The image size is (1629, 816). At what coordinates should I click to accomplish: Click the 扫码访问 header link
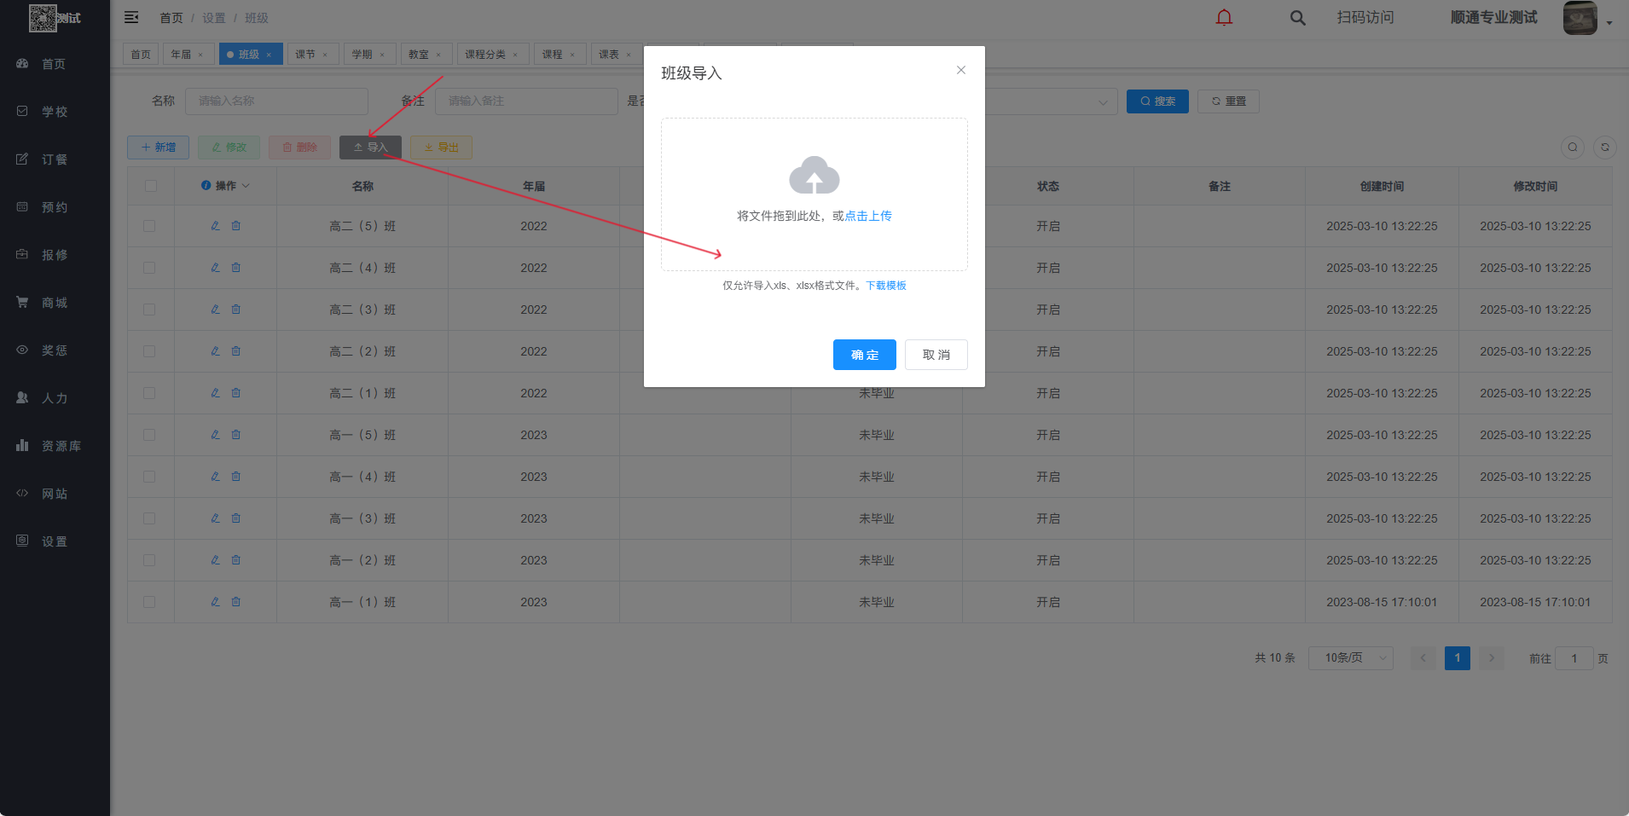pos(1365,18)
